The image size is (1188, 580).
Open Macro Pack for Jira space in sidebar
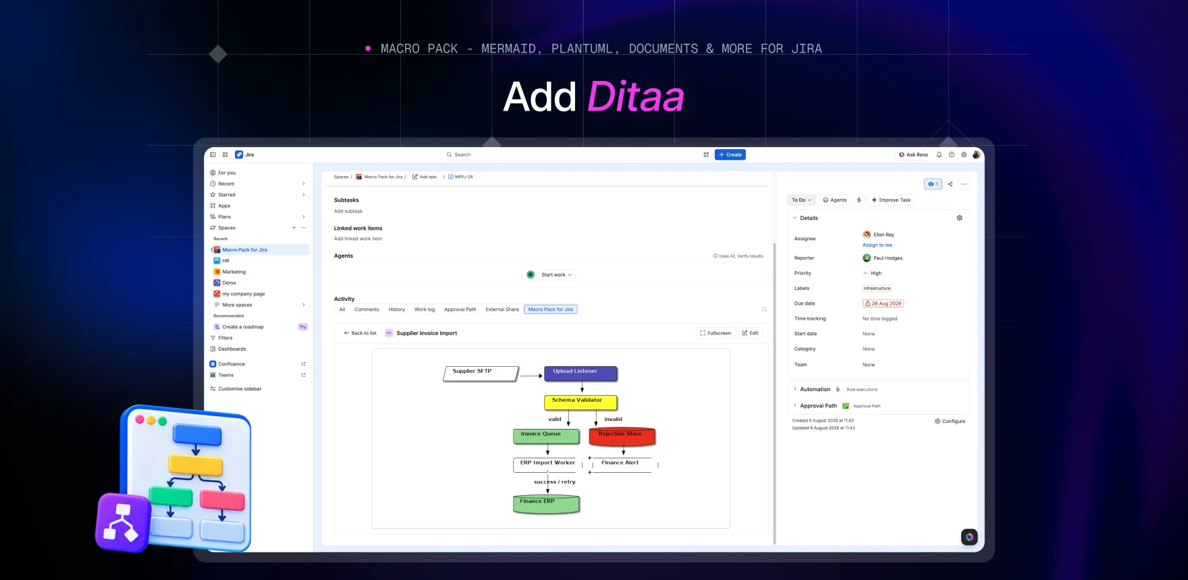pos(259,250)
